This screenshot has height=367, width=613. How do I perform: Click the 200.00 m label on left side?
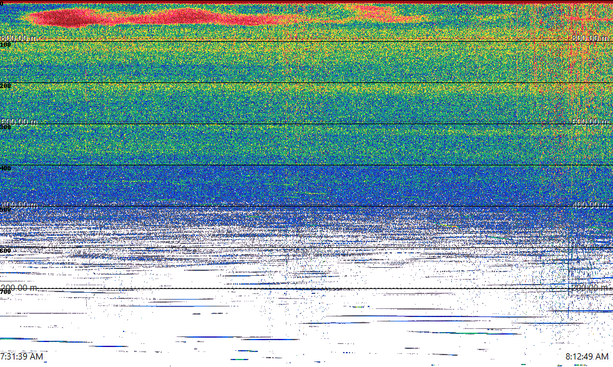[x=19, y=288]
